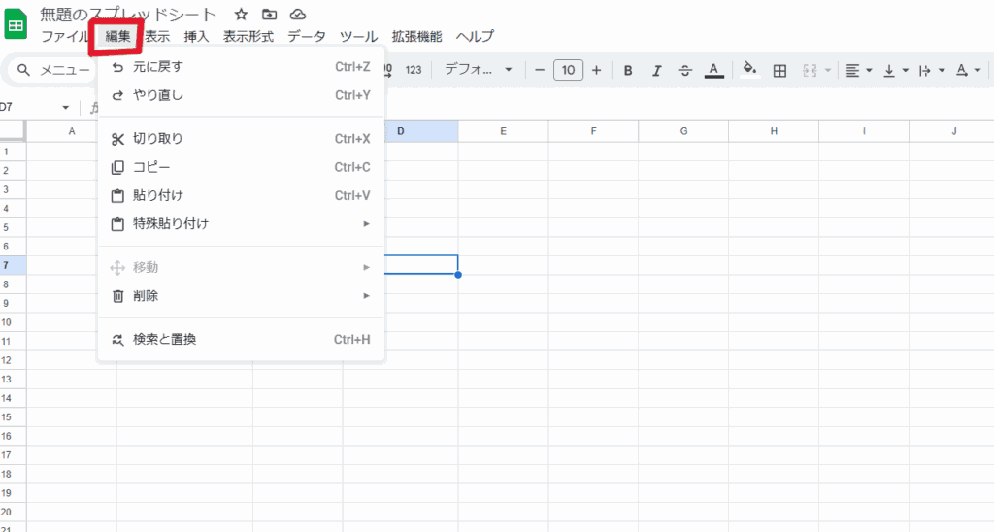Click the メニュー search box
Screen dimensions: 994x532
click(54, 70)
